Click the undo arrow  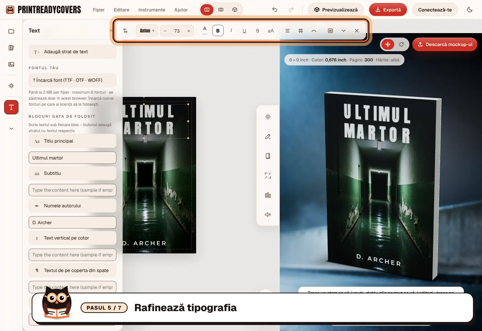coord(275,10)
